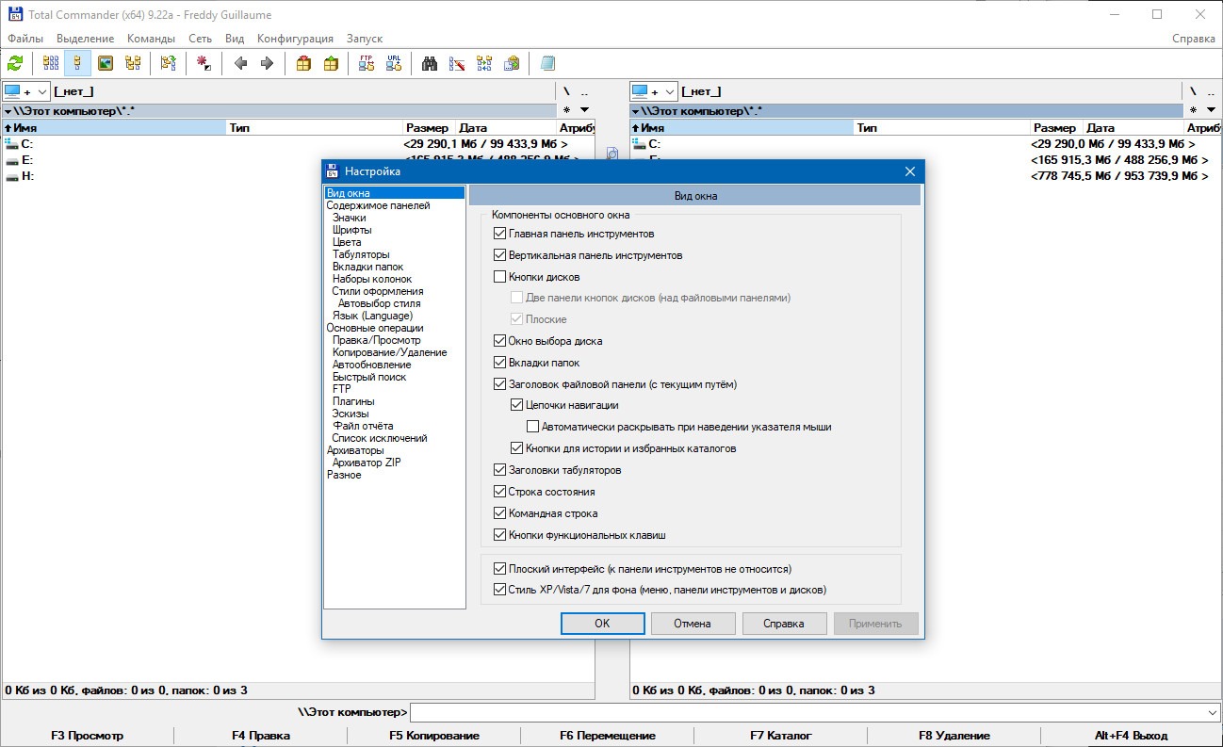This screenshot has width=1223, height=747.
Task: Click Справка button in settings dialog
Action: 784,624
